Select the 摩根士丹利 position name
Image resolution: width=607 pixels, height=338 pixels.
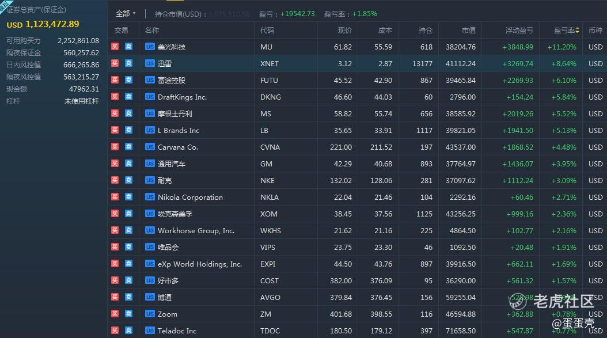pyautogui.click(x=175, y=113)
